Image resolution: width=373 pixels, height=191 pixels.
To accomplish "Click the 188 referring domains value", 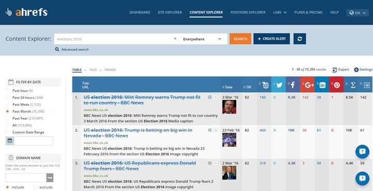I will 263,97.
